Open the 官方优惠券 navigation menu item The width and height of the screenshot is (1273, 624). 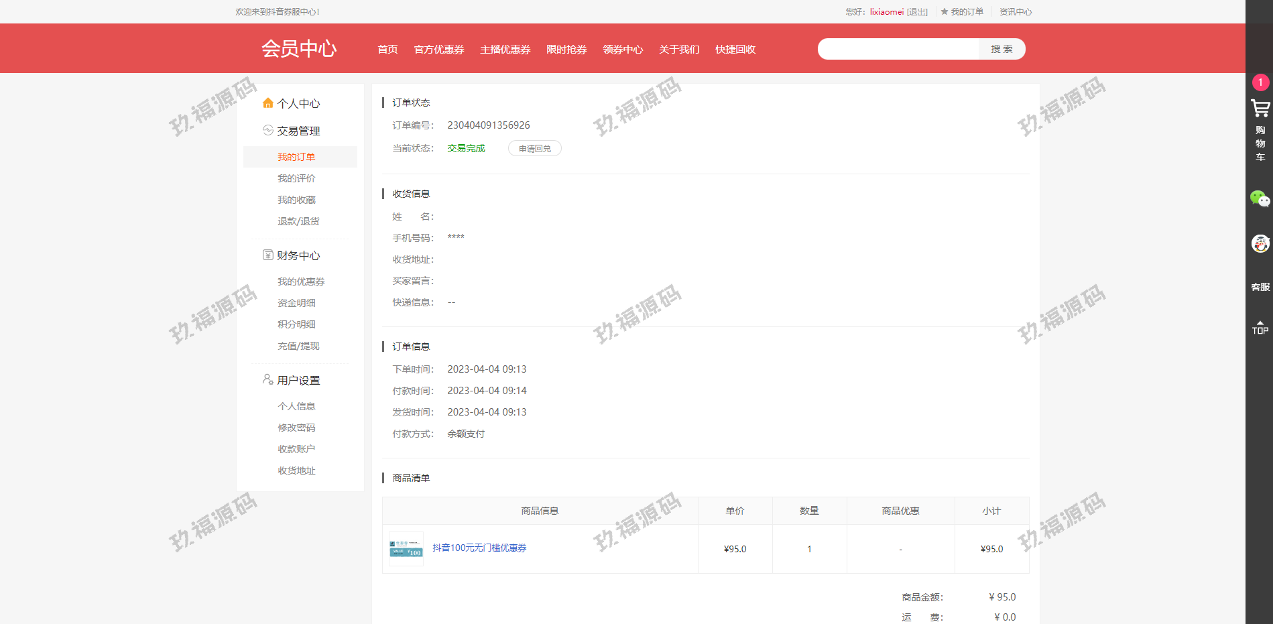pos(438,50)
